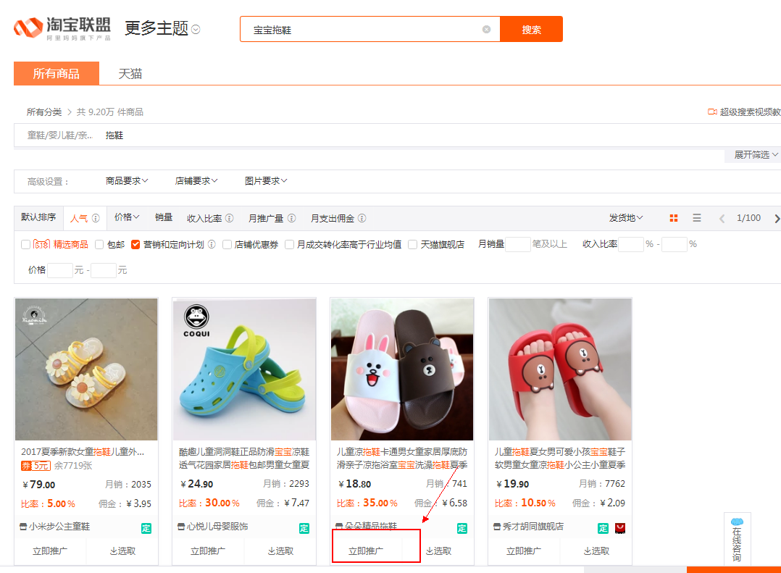Click 选取 on the ¥24.90 clog card
Screen dimensions: 781x573
(280, 551)
